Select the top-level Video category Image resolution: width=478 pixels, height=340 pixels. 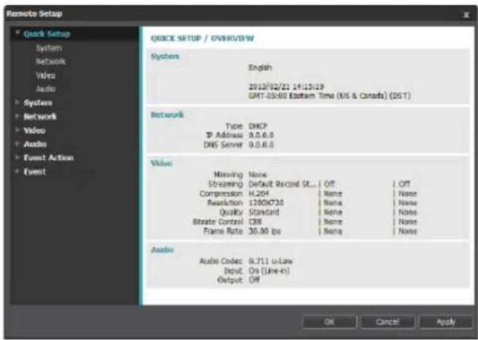34,130
